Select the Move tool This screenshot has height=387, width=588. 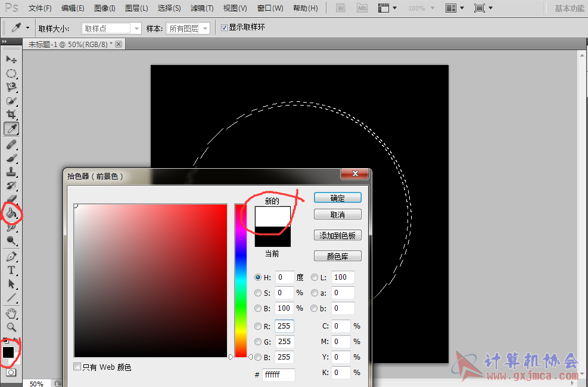coord(11,59)
